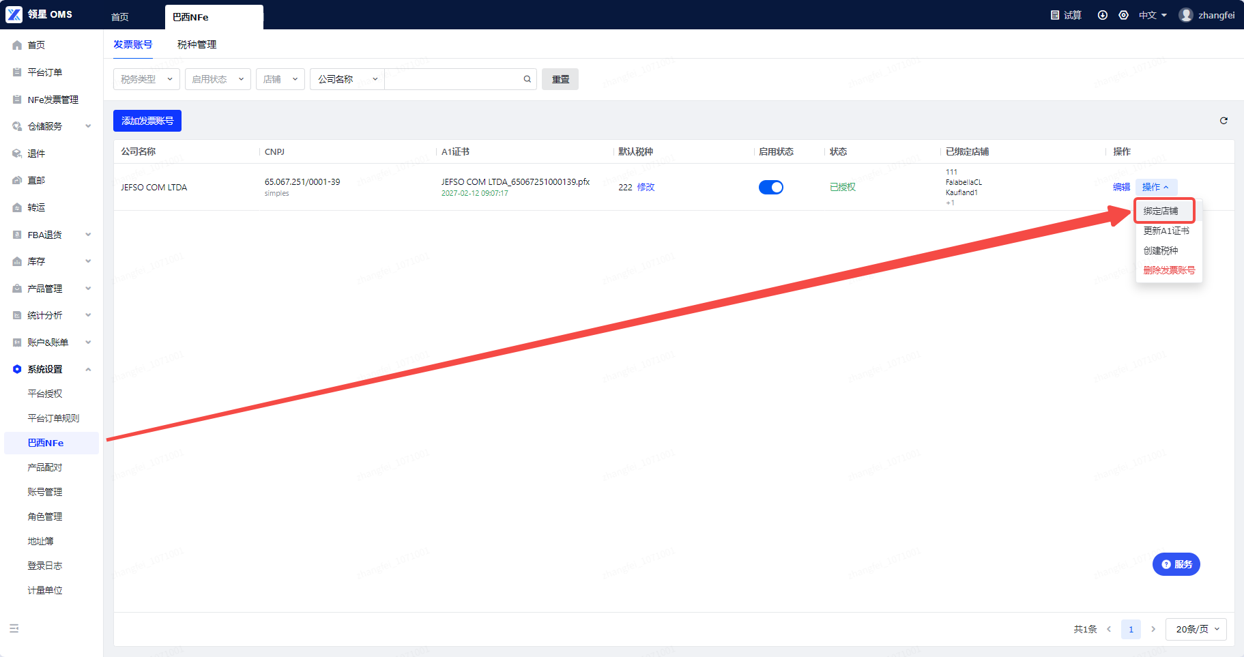Screen dimensions: 1244x657
Task: Open 首页 via its house icon in sidebar
Action: click(x=17, y=45)
